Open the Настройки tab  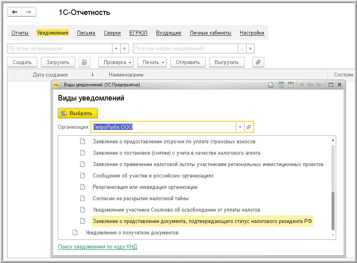coord(252,33)
